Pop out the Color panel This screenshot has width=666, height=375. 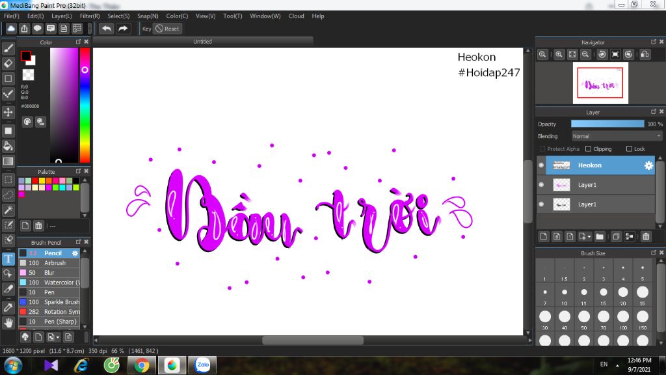78,42
